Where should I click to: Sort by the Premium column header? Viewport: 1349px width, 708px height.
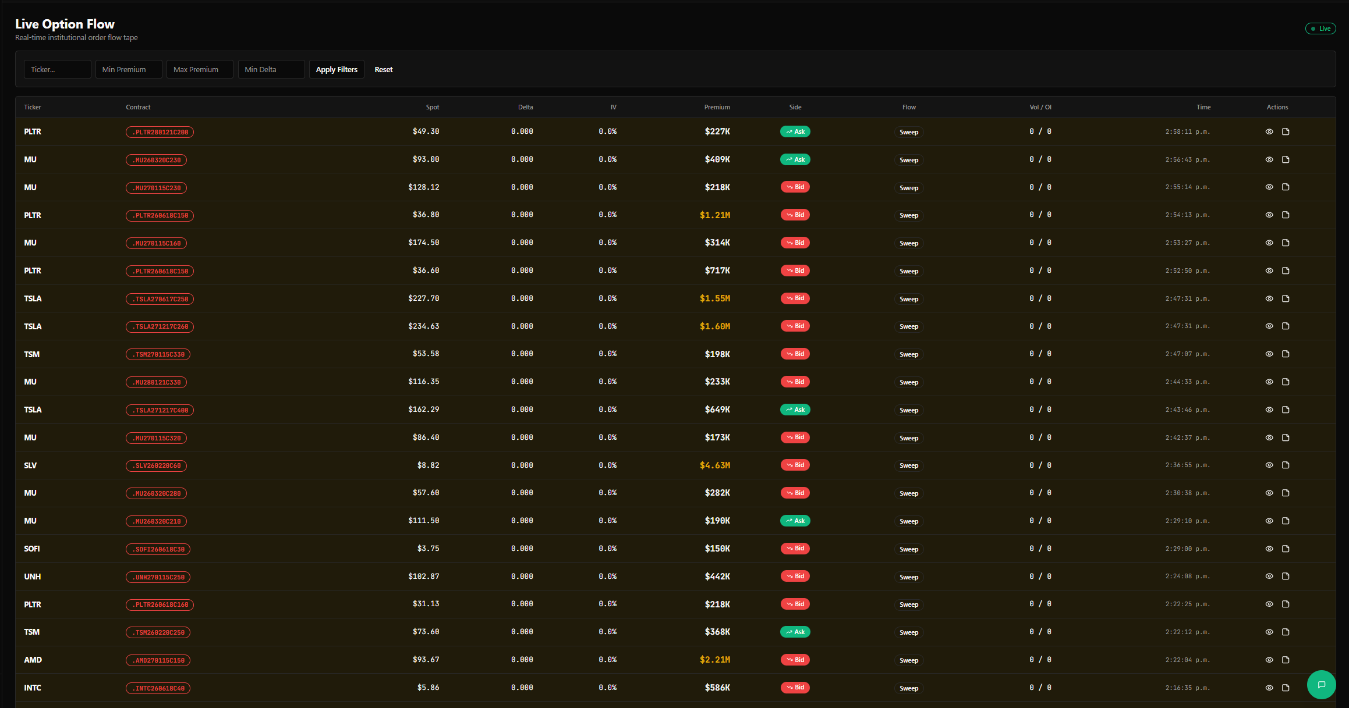tap(717, 107)
